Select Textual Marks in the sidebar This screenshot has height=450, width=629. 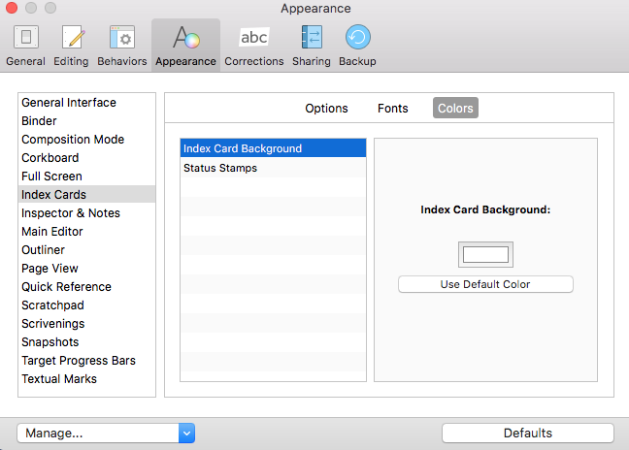tap(86, 379)
